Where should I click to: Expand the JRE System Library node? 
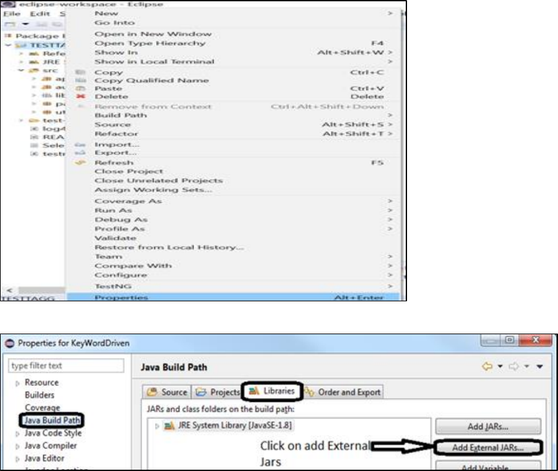pos(157,426)
